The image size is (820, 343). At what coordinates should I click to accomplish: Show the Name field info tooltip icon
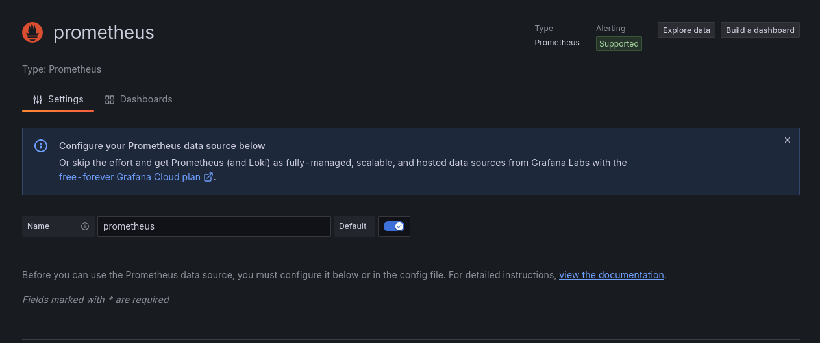pyautogui.click(x=85, y=226)
